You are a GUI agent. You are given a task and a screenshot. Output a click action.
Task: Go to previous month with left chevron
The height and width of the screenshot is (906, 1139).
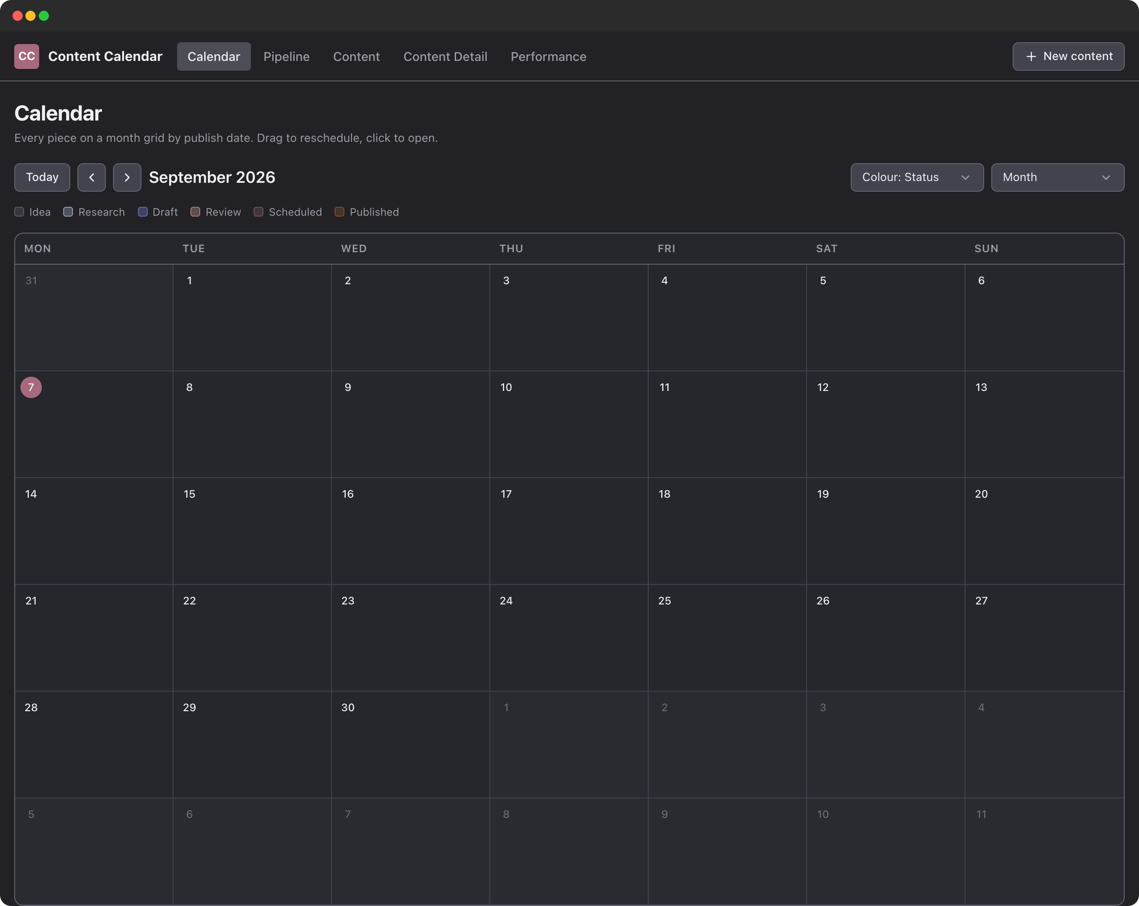(91, 177)
